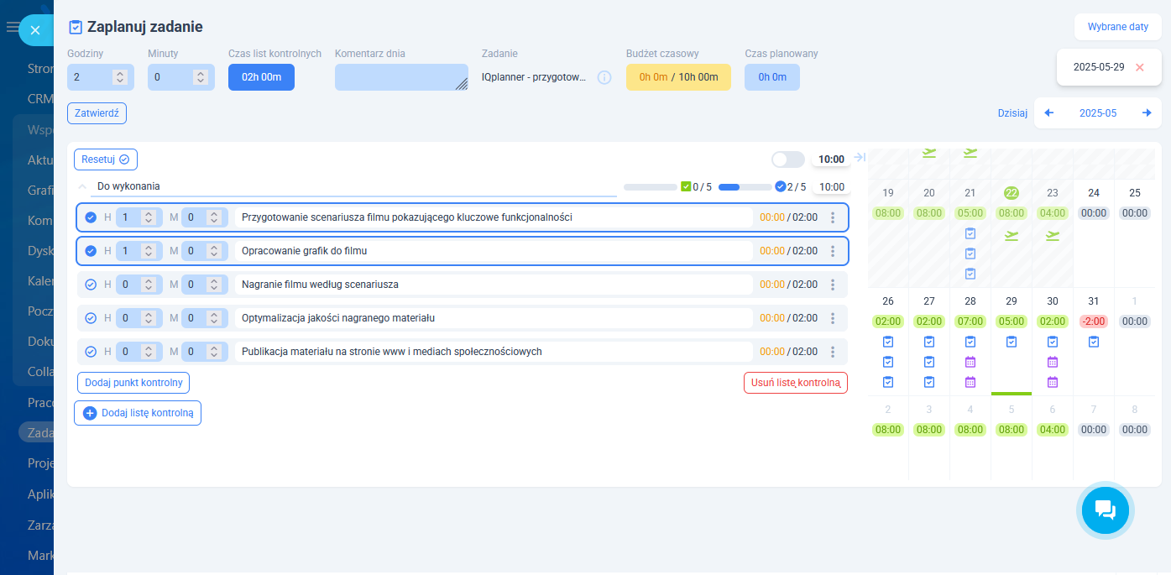Viewport: 1171px width, 575px height.
Task: Adjust the Minuty minutes stepper arrows
Action: (201, 77)
